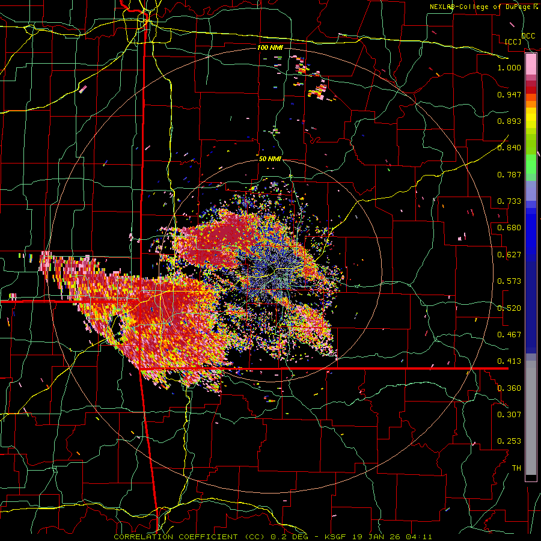The width and height of the screenshot is (541, 541).
Task: Click the 0.947 legend value
Action: coord(509,94)
